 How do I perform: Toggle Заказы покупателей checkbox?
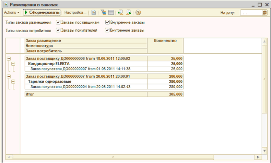coord(58,30)
